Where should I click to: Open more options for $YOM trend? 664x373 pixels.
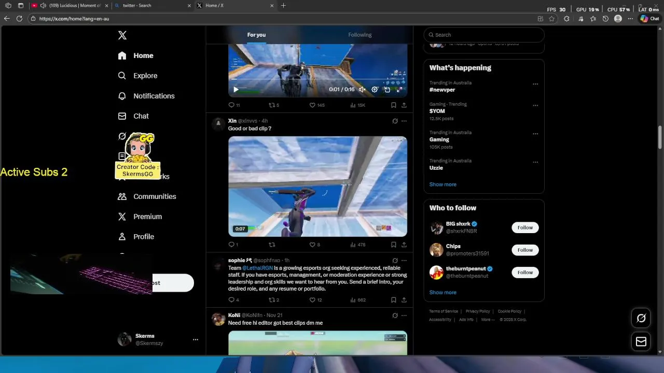tap(535, 105)
